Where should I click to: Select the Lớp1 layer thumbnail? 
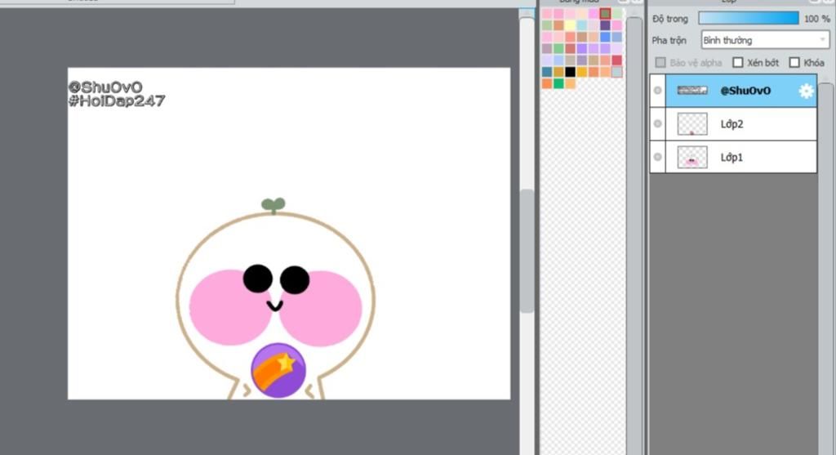point(692,157)
